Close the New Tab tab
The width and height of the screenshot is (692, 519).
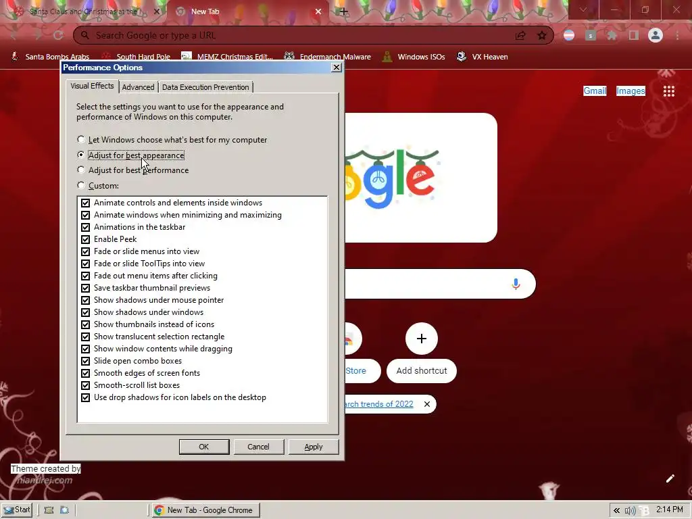point(318,12)
